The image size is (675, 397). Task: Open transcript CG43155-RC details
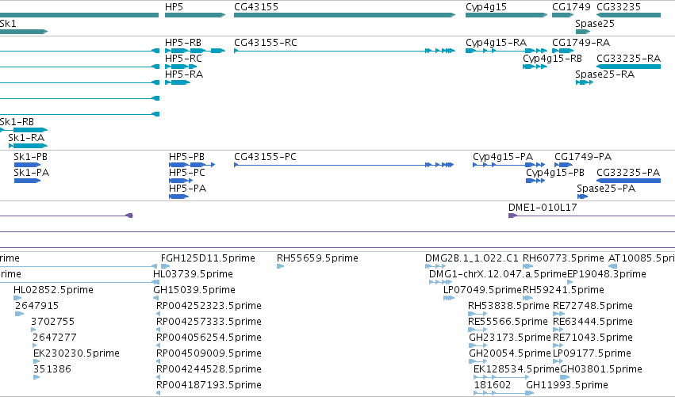(x=344, y=51)
